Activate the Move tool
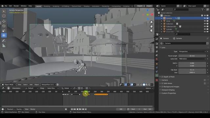Screen dimensions: 210x118 pyautogui.click(x=4, y=21)
